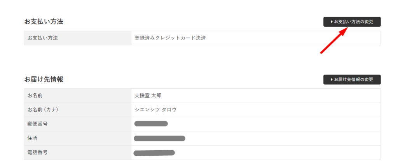Click the red annotation arrow
The height and width of the screenshot is (165, 398).
pos(333,41)
